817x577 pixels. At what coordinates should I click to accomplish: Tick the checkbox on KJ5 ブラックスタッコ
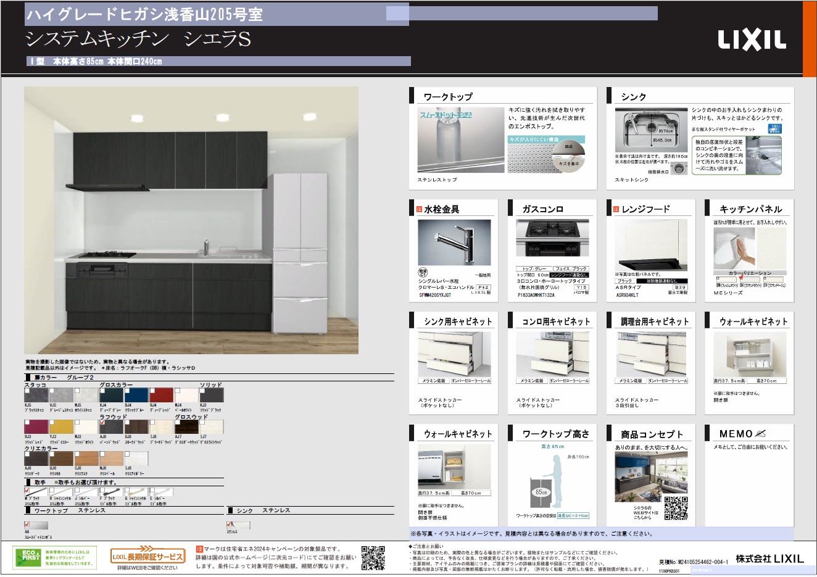(x=27, y=391)
